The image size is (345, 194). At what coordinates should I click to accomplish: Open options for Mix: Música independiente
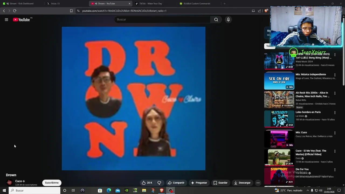point(335,75)
